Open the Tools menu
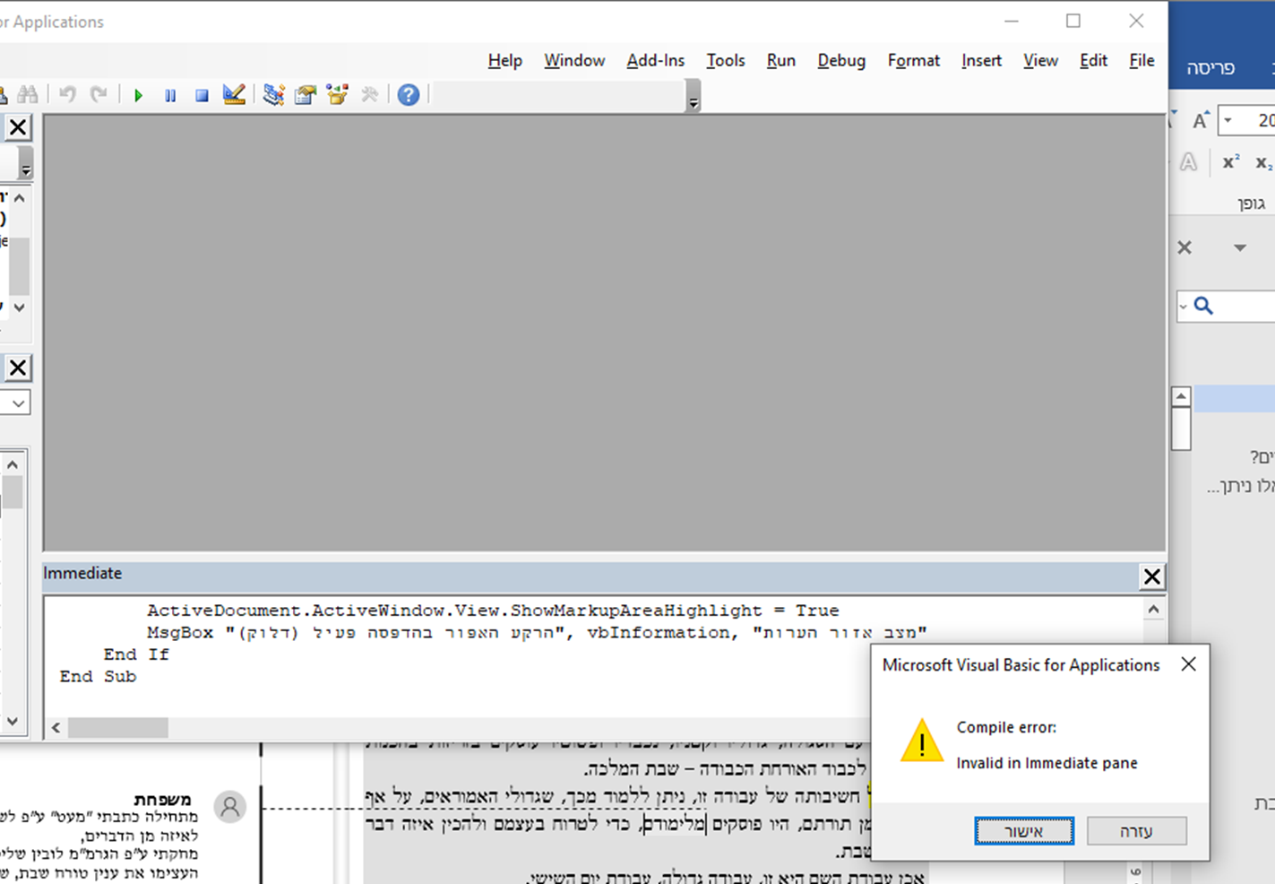Image resolution: width=1275 pixels, height=884 pixels. click(725, 60)
